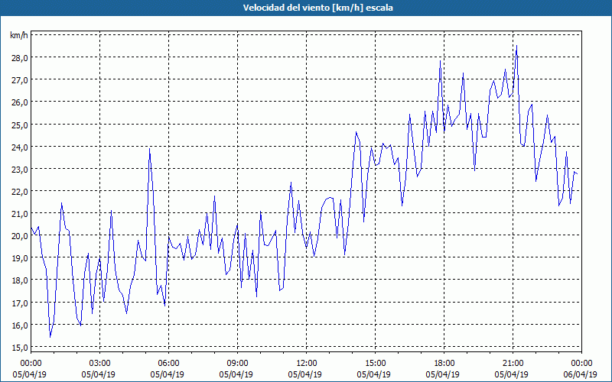612x382 pixels.
Task: Click the 'km/h' unit label
Action: (19, 35)
